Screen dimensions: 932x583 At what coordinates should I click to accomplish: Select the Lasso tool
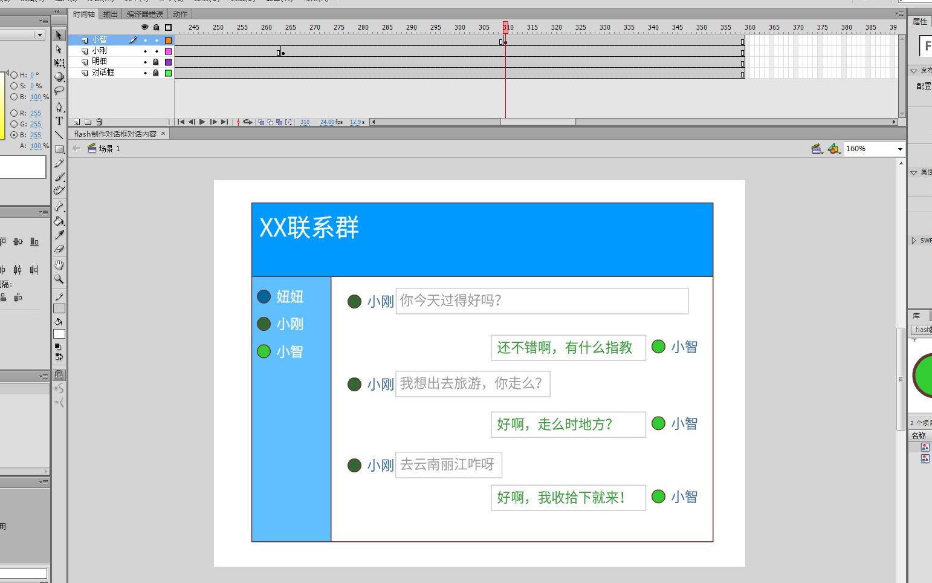pos(59,91)
